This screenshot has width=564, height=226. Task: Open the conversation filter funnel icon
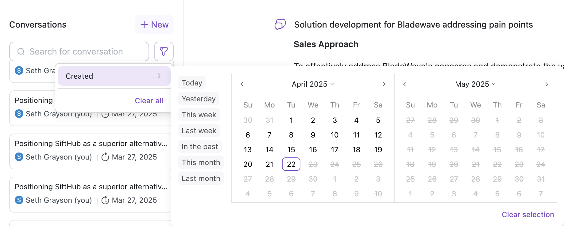click(164, 51)
